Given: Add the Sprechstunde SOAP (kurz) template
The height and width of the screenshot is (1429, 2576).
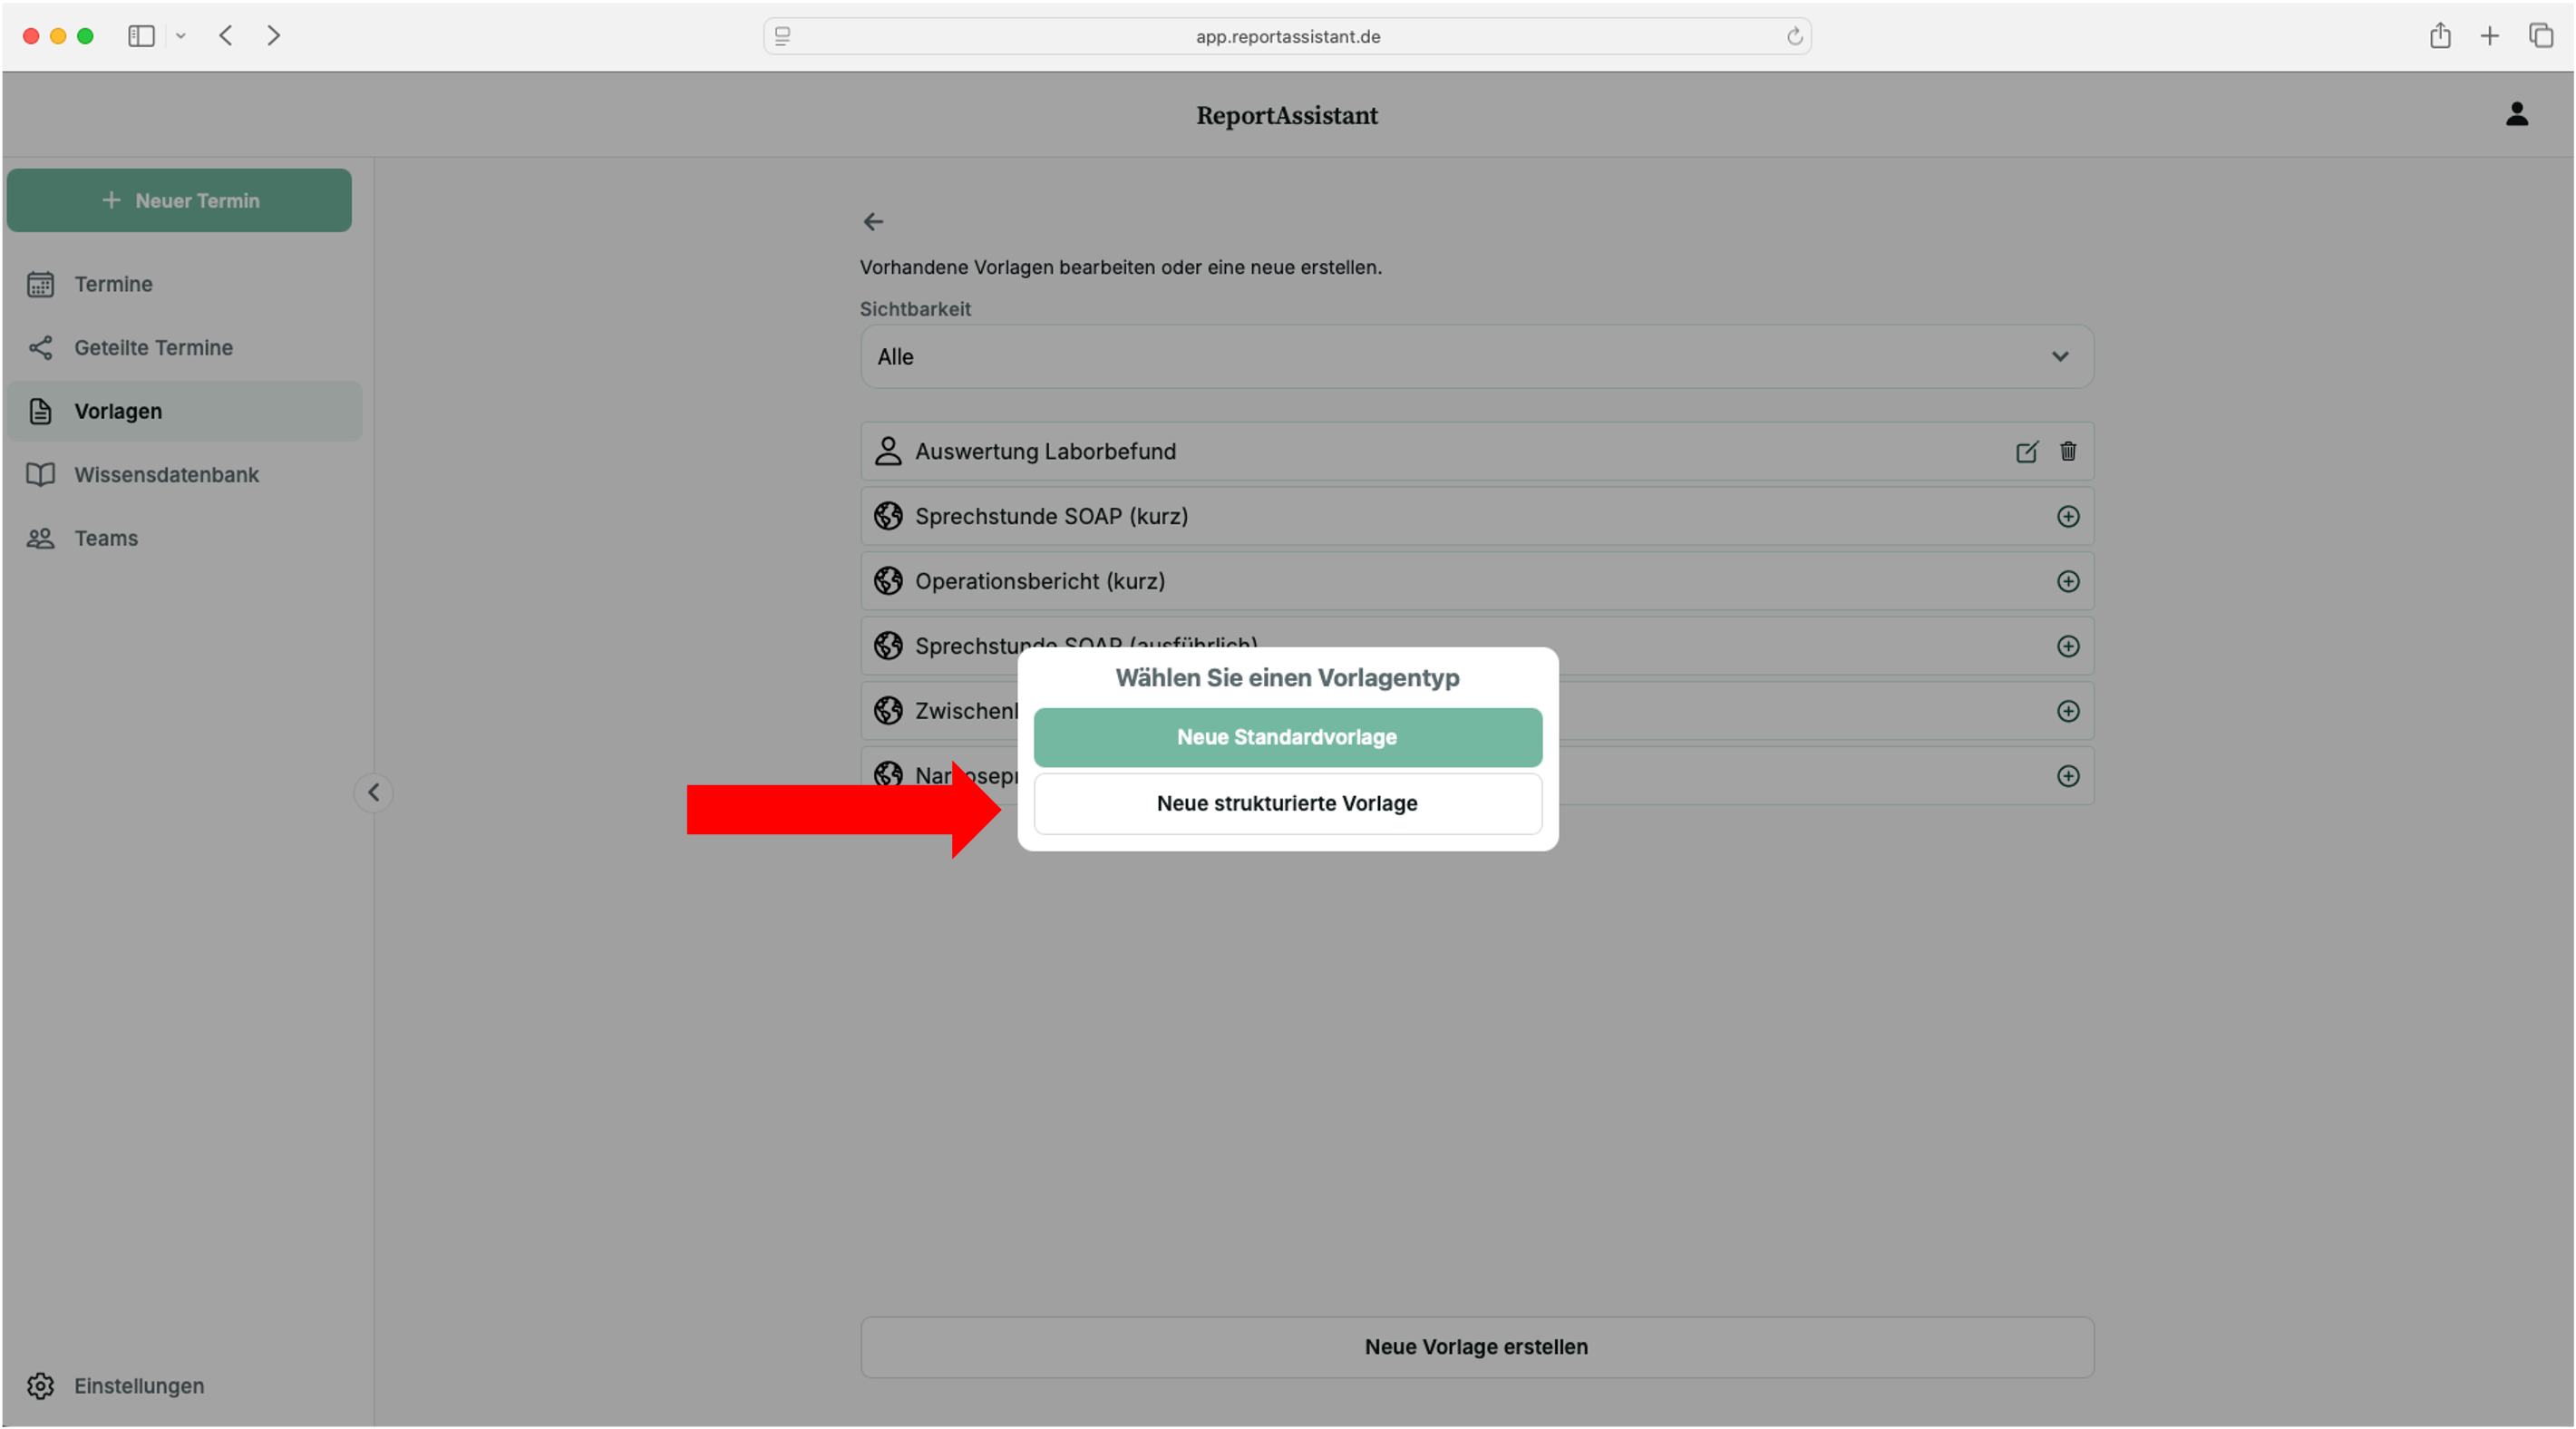Looking at the screenshot, I should (2067, 516).
